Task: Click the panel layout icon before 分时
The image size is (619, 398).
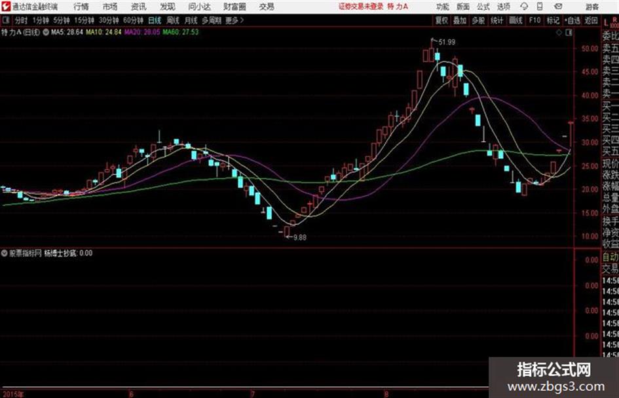Action: 5,20
